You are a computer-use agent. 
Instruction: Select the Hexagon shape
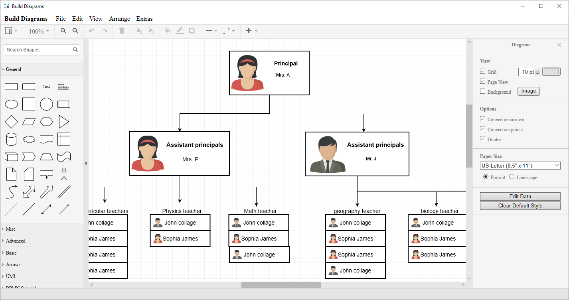(46, 122)
